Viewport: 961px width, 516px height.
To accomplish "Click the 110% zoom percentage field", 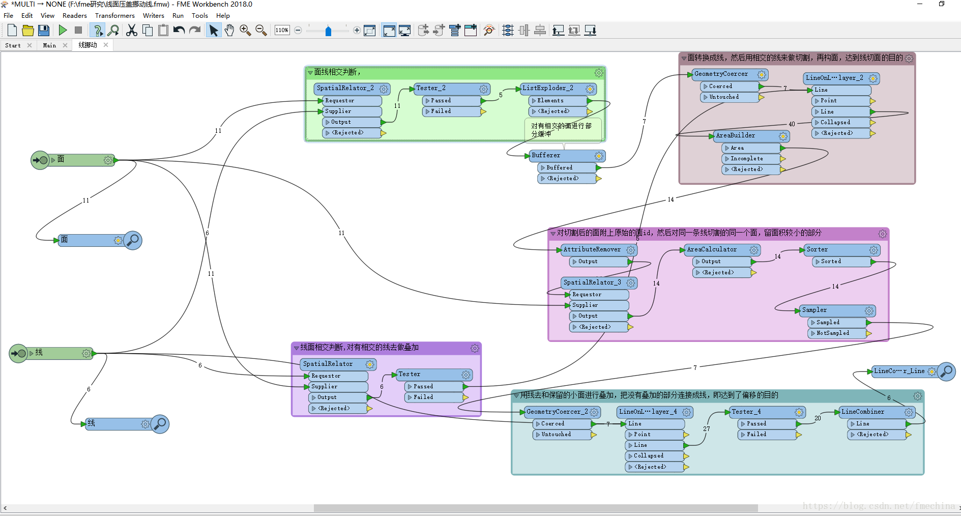I will [282, 31].
